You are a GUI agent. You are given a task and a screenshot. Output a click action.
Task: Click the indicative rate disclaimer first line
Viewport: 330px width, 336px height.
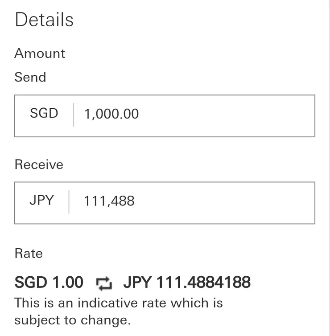(x=119, y=303)
